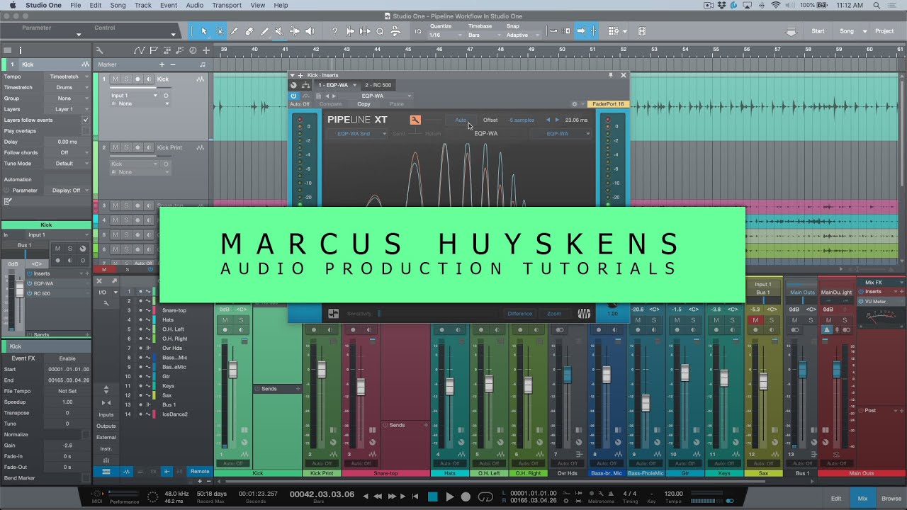
Task: Start playback with the Play button
Action: pos(449,497)
